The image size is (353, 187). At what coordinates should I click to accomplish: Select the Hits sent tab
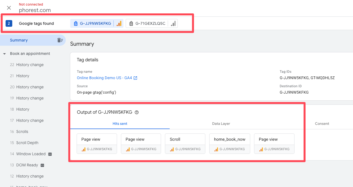click(x=120, y=123)
